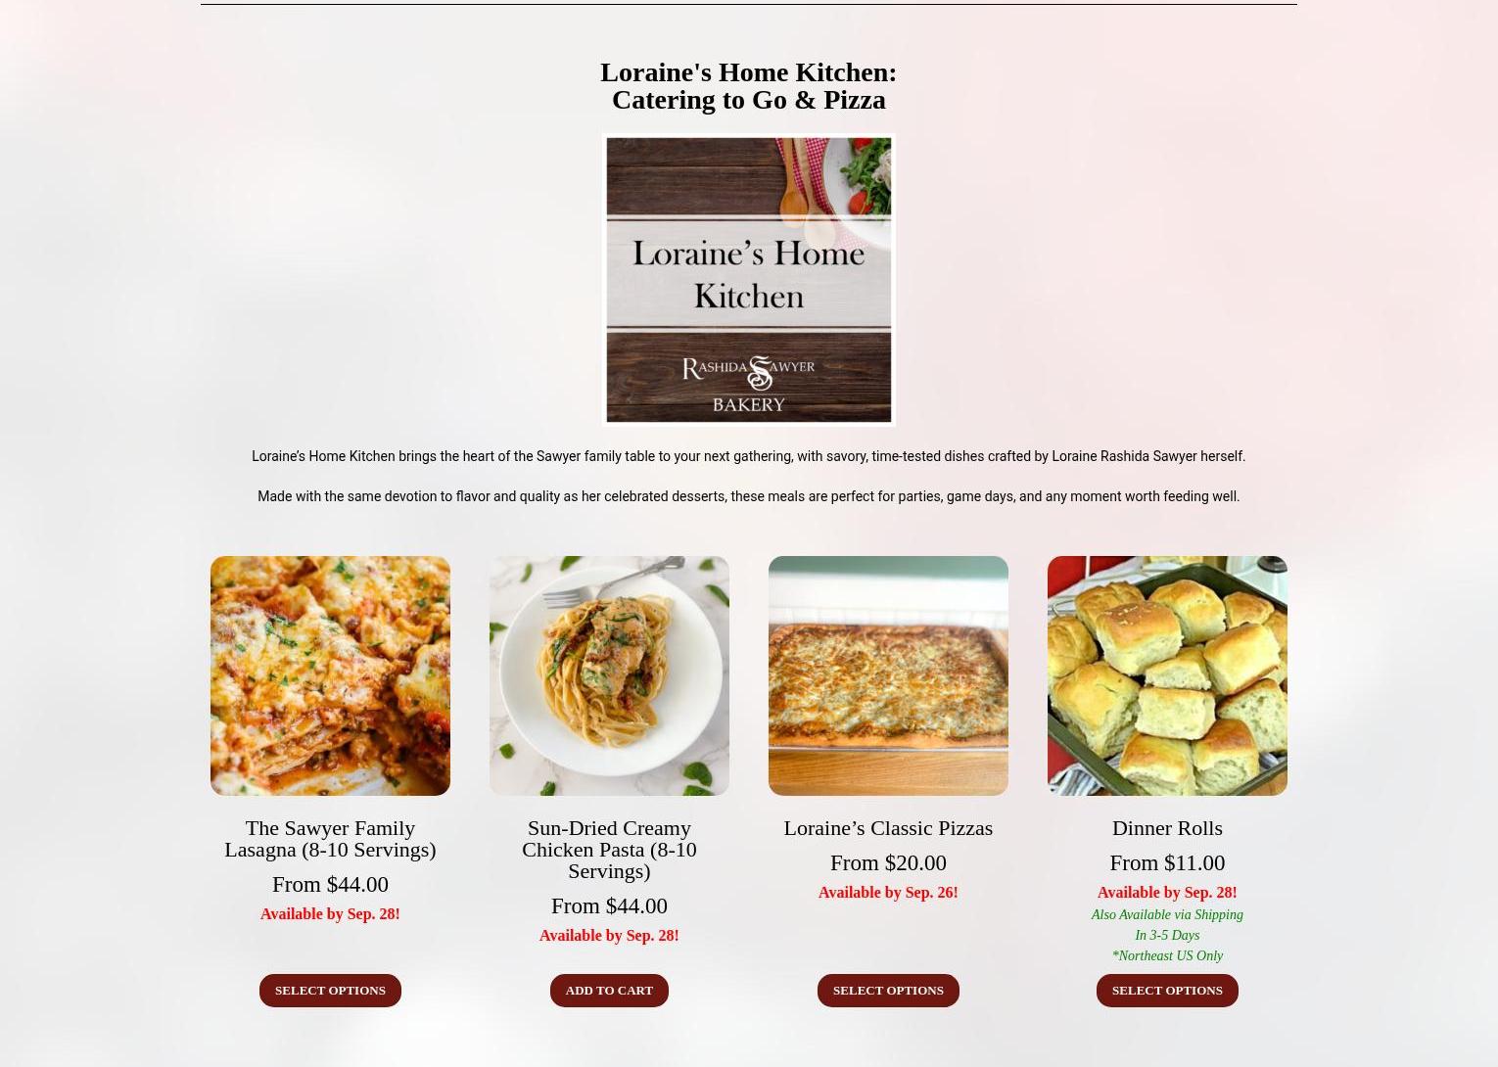Click the chicken pasta From $44.00 price
The height and width of the screenshot is (1067, 1498).
609,905
